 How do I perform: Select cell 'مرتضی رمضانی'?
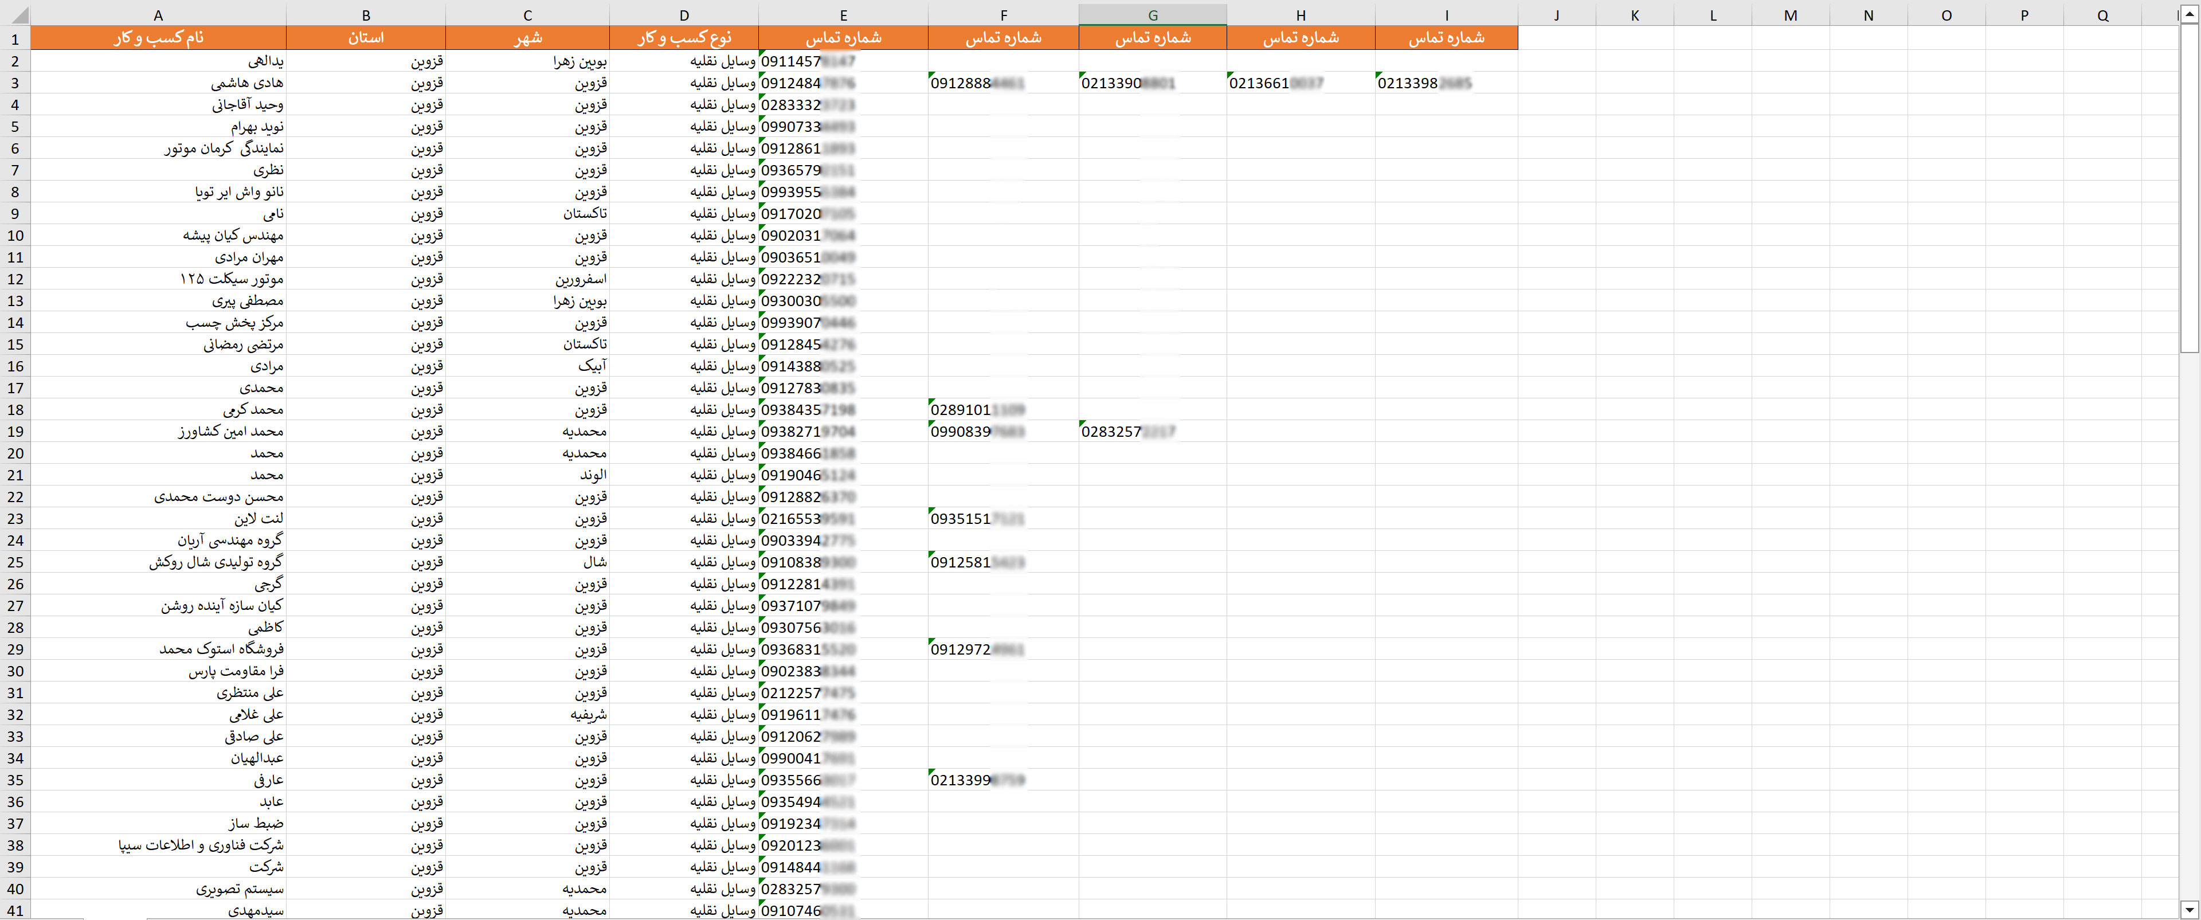158,344
